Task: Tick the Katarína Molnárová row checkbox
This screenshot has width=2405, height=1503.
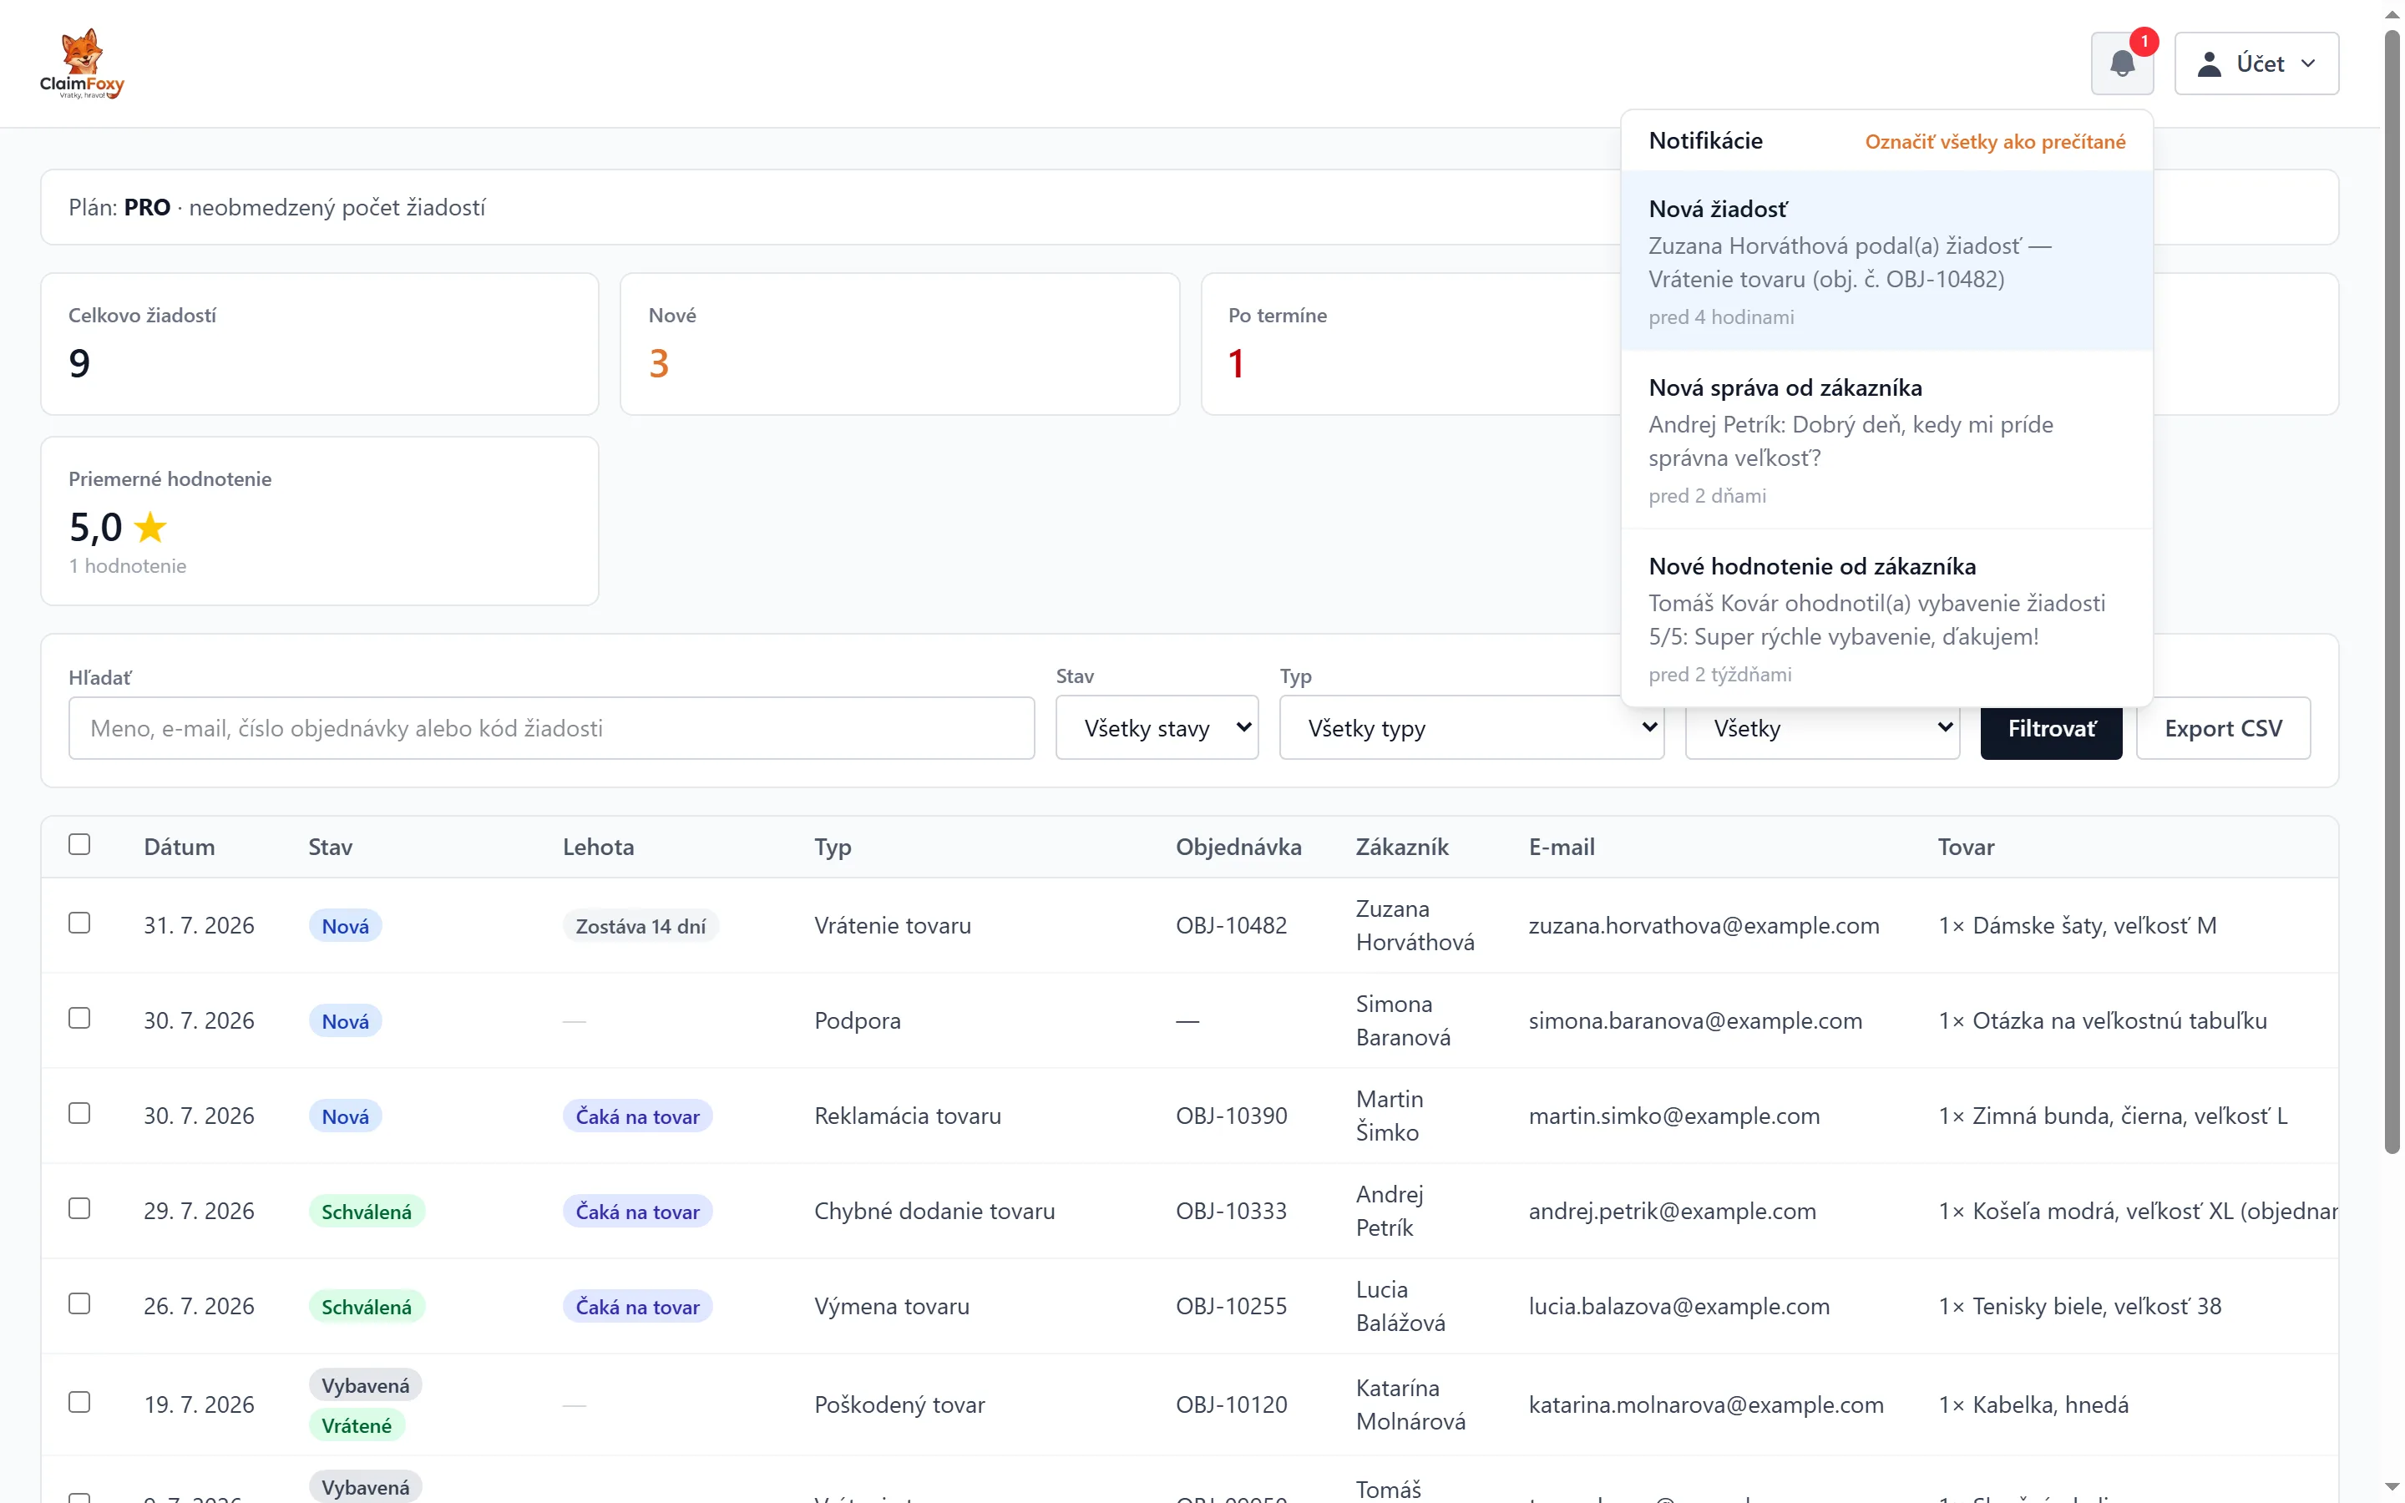Action: [x=79, y=1402]
